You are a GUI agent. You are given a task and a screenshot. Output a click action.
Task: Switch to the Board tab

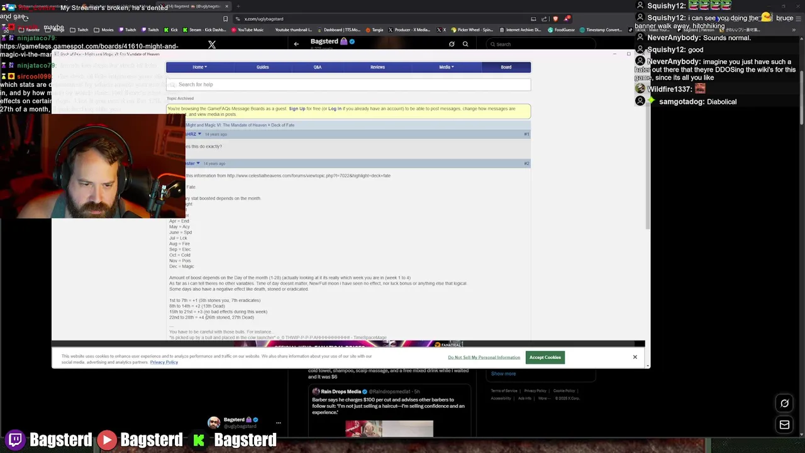(x=506, y=67)
